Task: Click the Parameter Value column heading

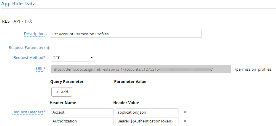Action: tap(130, 82)
